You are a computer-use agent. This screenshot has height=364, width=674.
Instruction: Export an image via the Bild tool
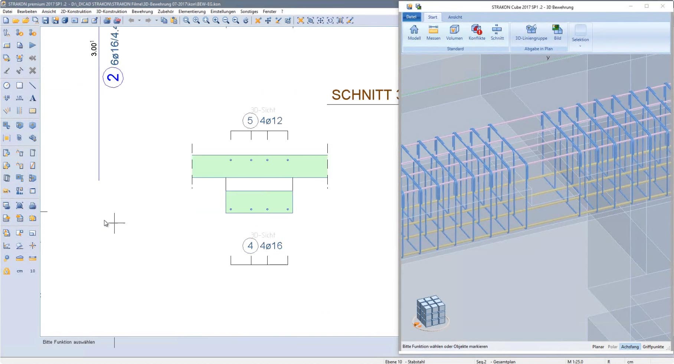tap(557, 33)
